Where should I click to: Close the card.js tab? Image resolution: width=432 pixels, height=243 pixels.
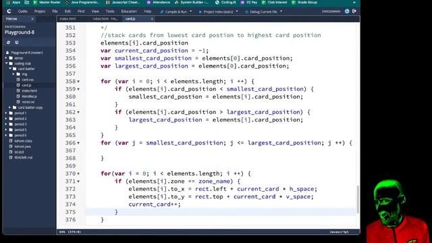pos(152,19)
